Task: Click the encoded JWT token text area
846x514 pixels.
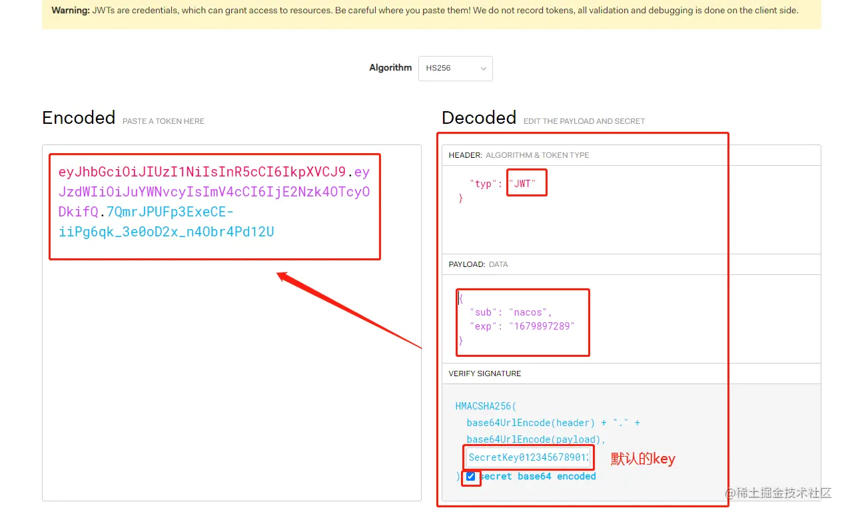Action: coord(232,322)
